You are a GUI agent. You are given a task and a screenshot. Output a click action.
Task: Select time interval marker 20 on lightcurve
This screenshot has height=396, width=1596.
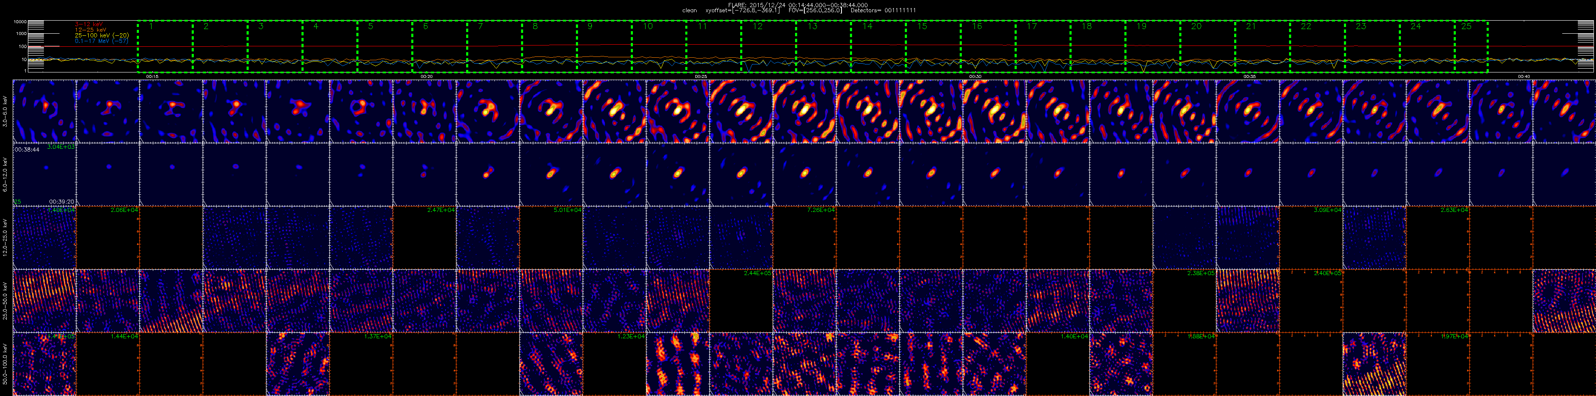[1196, 27]
